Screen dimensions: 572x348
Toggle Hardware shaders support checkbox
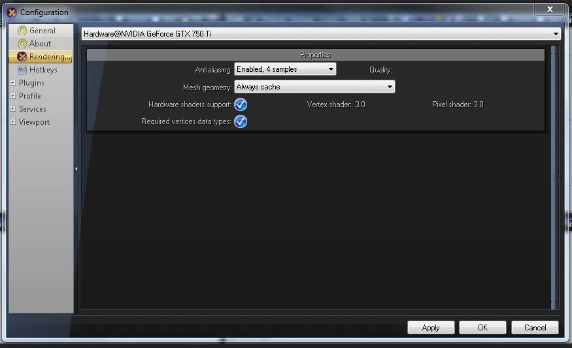pyautogui.click(x=241, y=104)
